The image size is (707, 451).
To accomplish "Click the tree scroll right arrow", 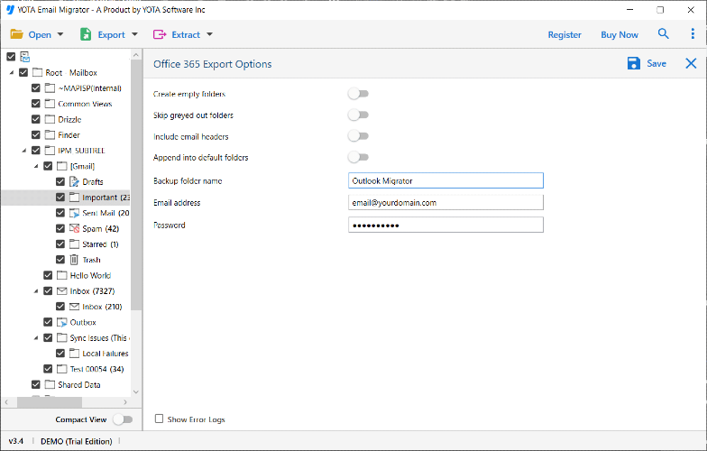I will [125, 401].
